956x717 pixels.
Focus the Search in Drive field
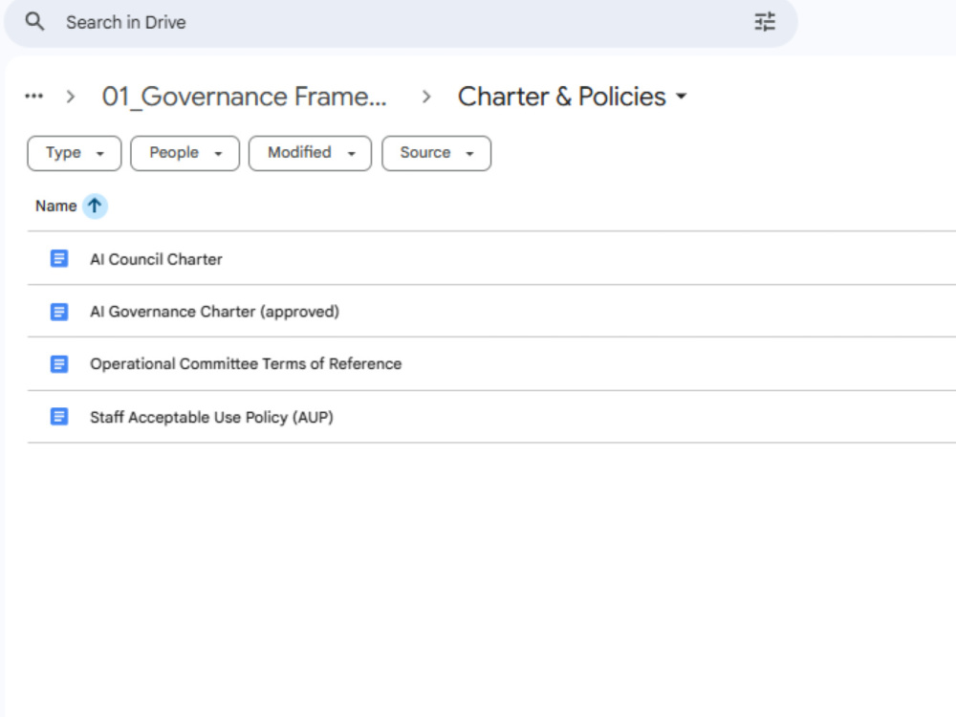(x=400, y=23)
